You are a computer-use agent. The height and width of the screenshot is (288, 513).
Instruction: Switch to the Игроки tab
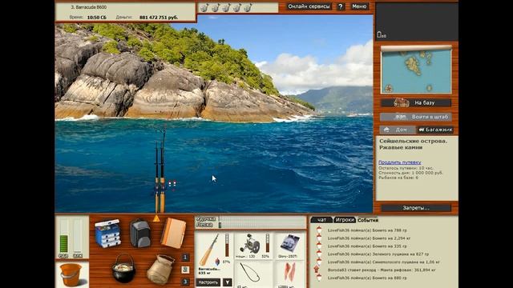(345, 220)
